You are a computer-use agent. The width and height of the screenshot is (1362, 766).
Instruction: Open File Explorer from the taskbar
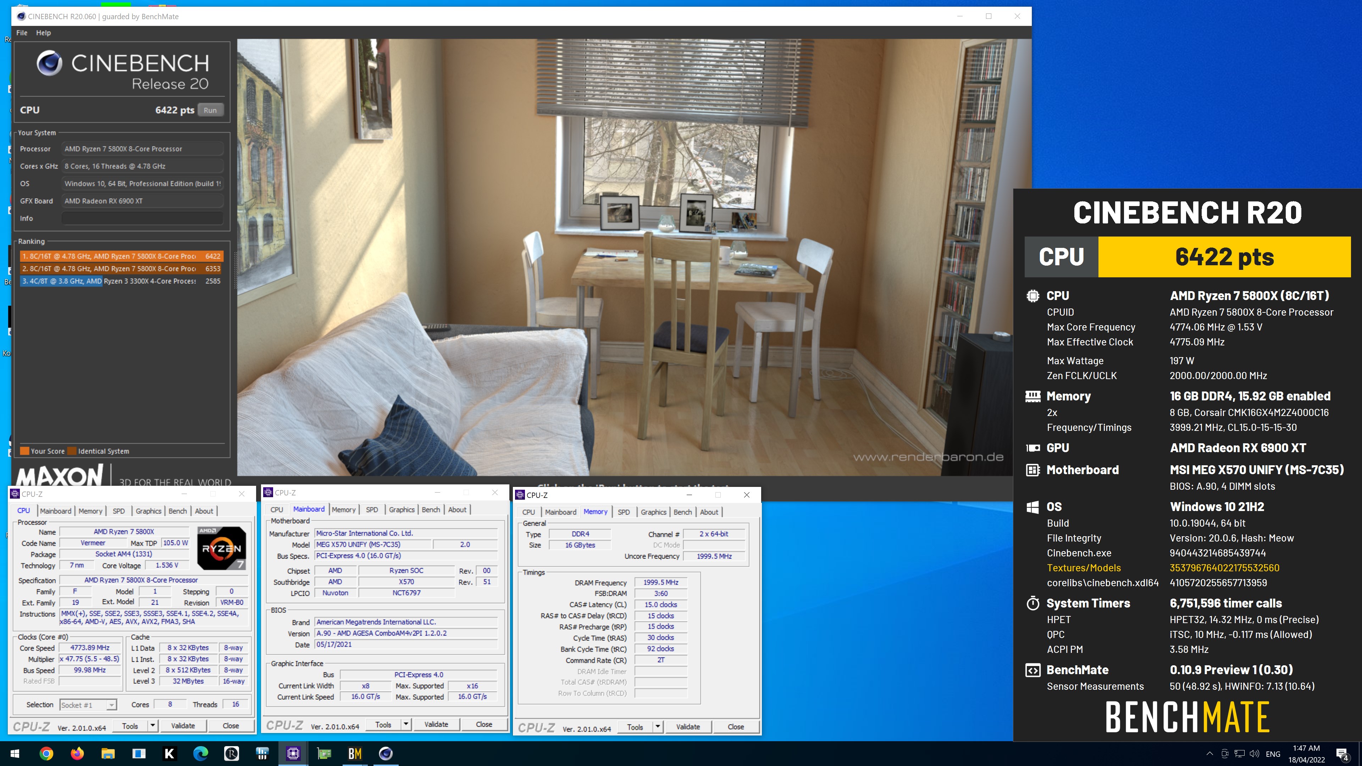tap(108, 753)
